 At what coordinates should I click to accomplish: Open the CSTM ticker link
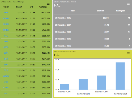coord(6,76)
